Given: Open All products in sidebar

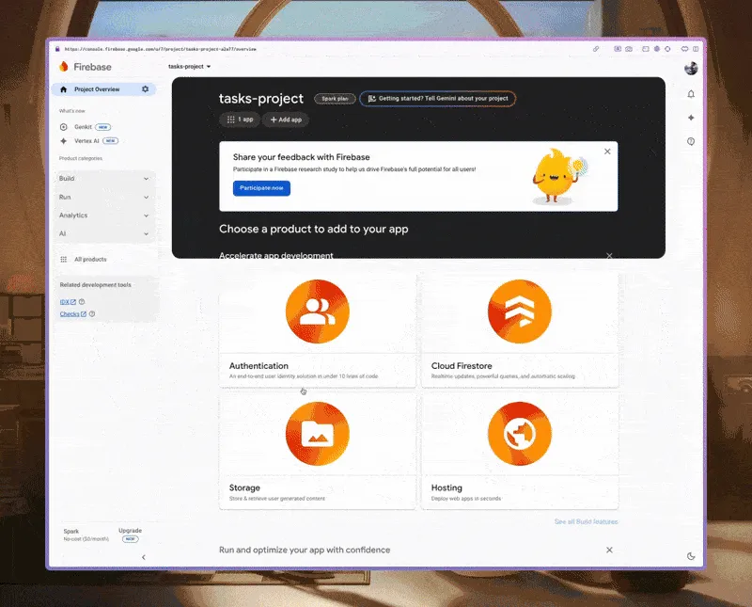Looking at the screenshot, I should tap(90, 259).
